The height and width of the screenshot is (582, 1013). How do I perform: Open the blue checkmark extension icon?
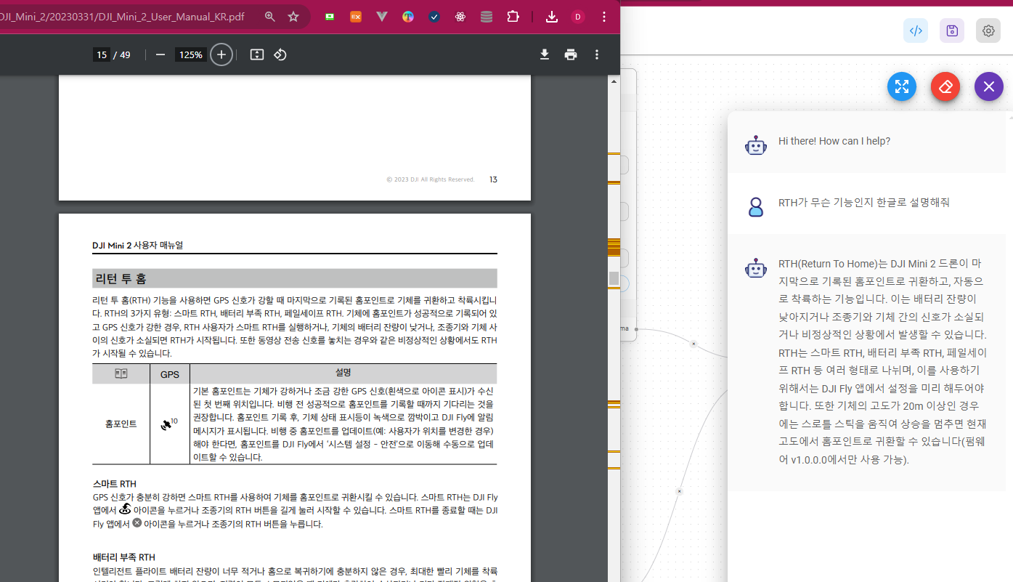pos(434,17)
